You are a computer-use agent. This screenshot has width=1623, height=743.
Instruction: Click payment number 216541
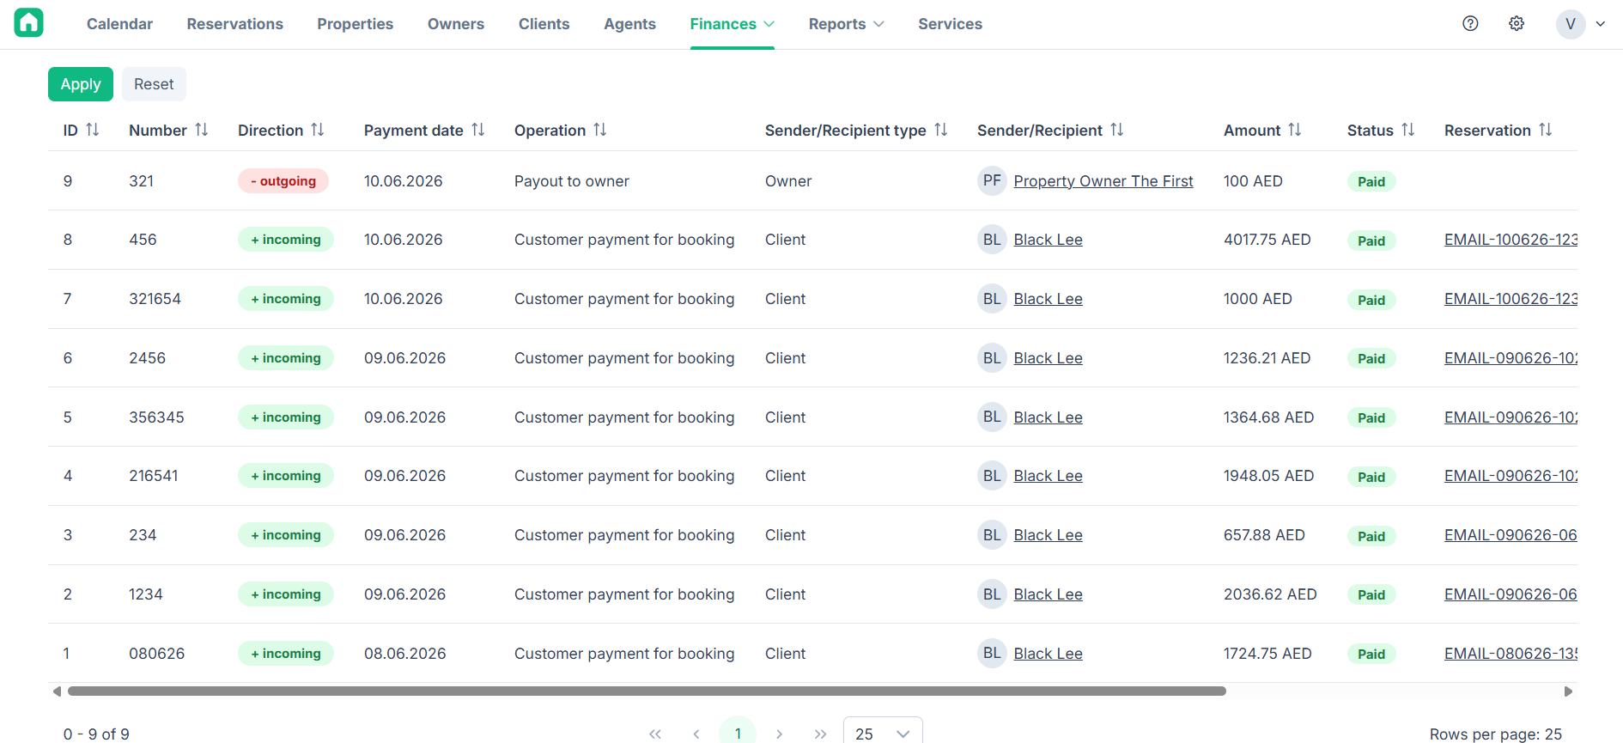(154, 476)
